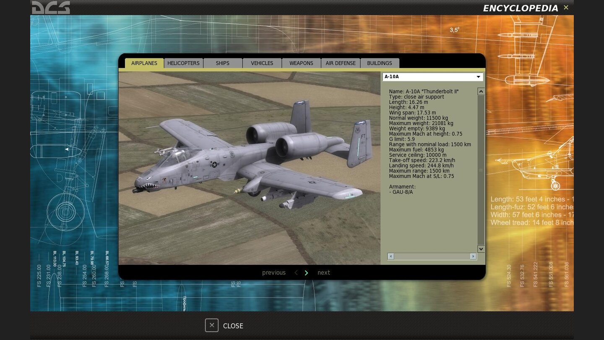This screenshot has height=340, width=604.
Task: Click the 'Landing speed: 244.8 km/h' line
Action: point(421,166)
